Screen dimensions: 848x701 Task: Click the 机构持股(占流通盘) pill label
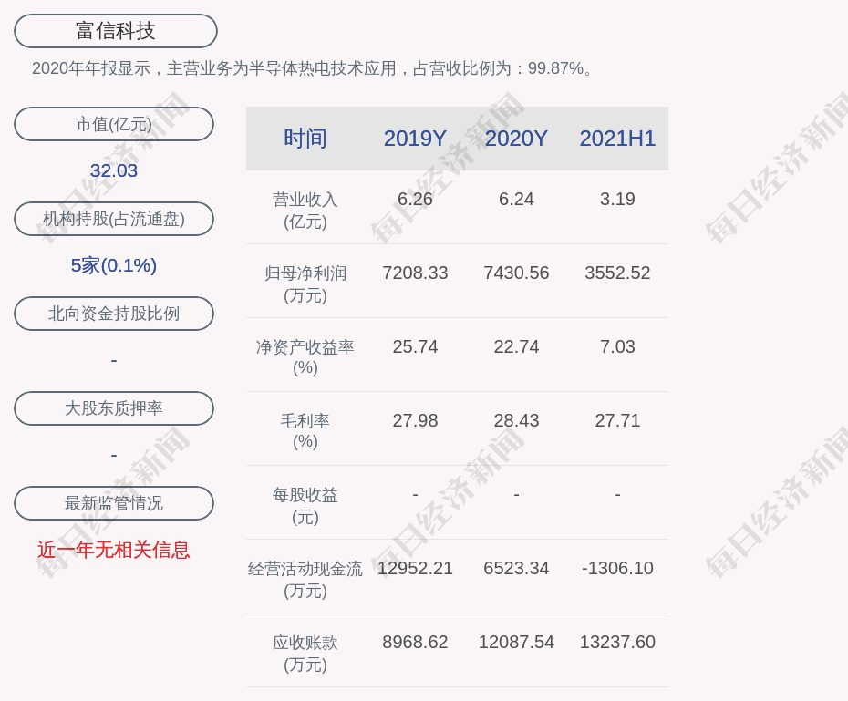click(x=114, y=219)
